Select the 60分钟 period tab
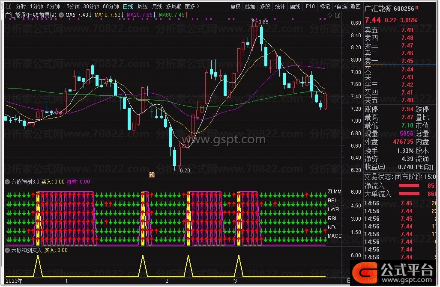 point(111,6)
